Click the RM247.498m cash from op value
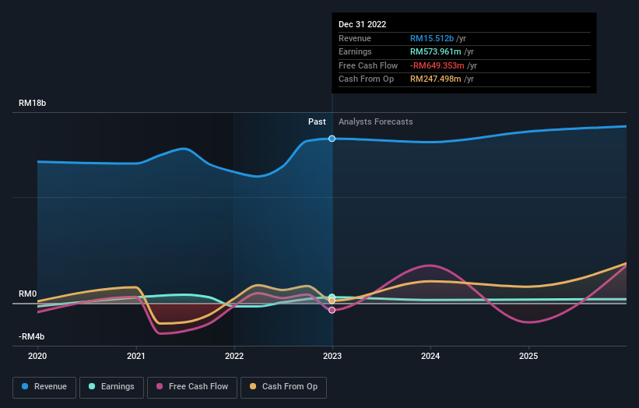 click(435, 79)
